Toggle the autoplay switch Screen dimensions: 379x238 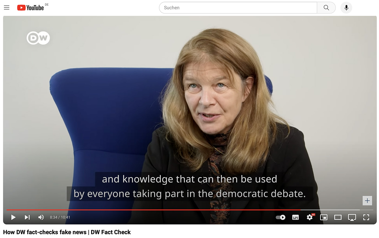[280, 217]
